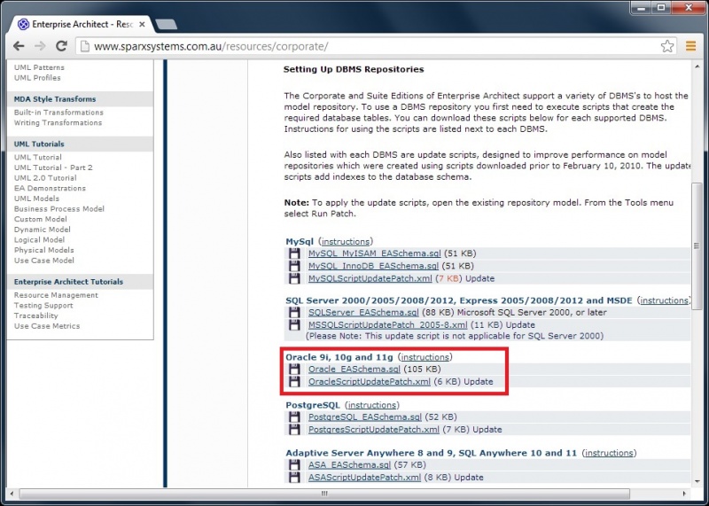The height and width of the screenshot is (506, 709).
Task: Open the Chrome menu icon
Action: coord(690,46)
